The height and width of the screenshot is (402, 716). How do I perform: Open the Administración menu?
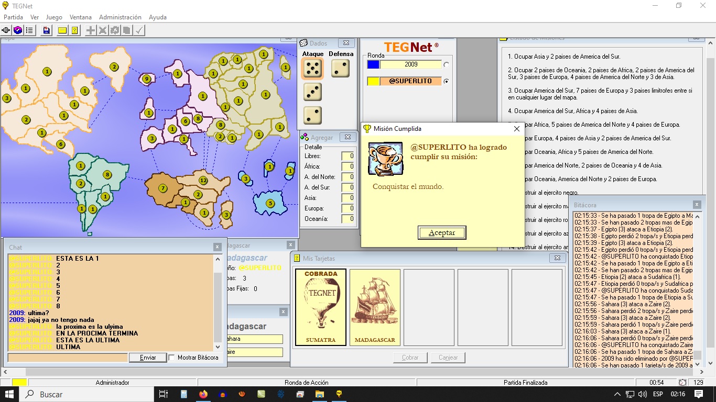pyautogui.click(x=120, y=17)
